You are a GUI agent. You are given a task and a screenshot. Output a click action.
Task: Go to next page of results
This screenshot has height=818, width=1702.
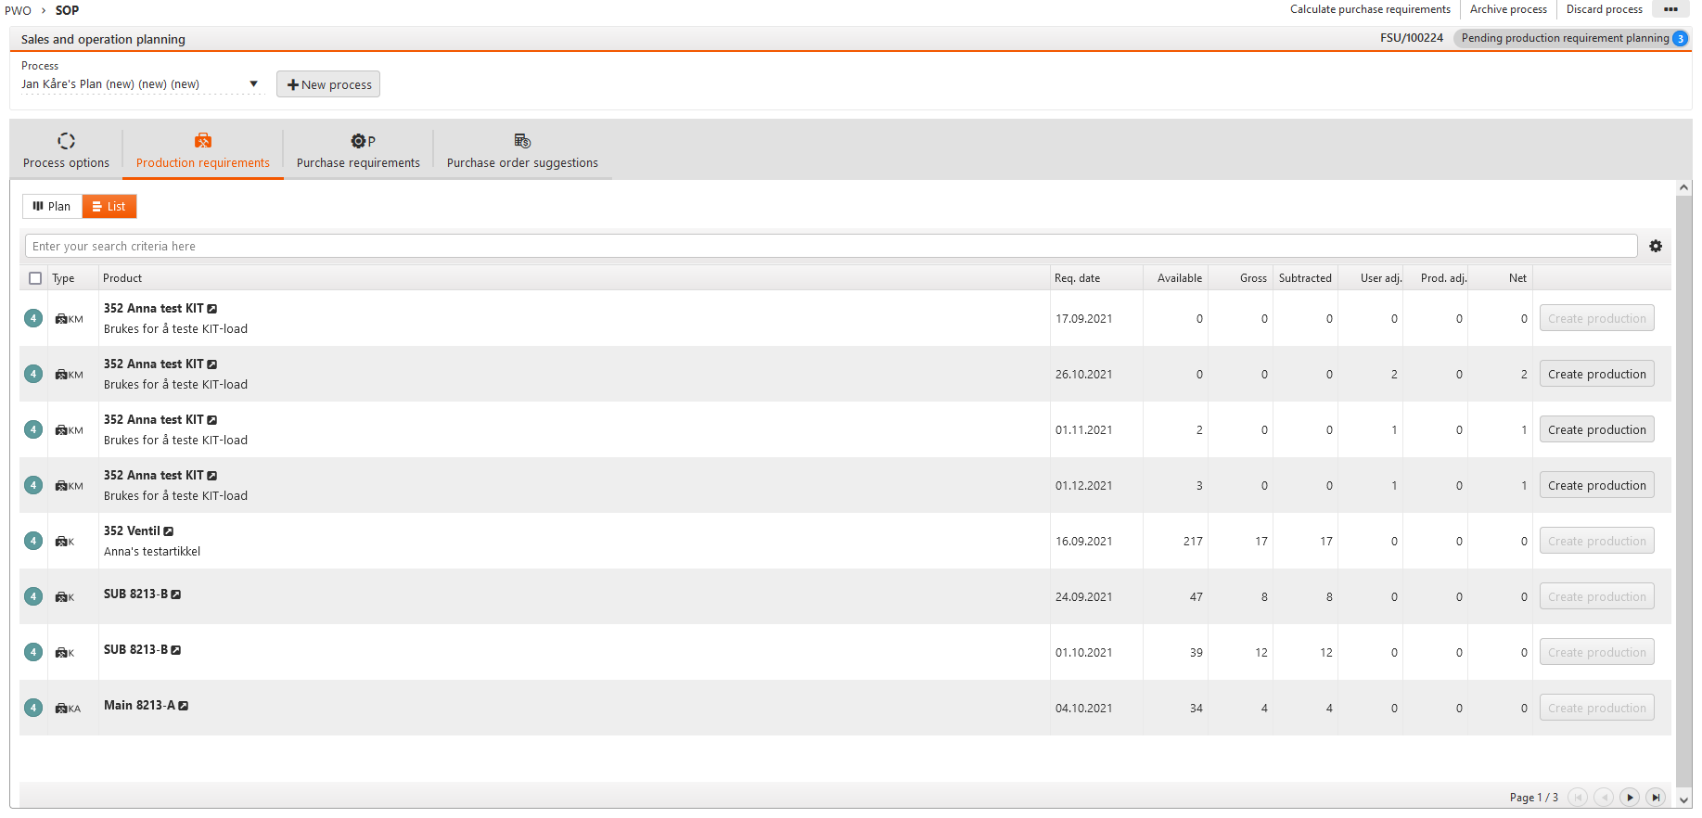[1630, 798]
